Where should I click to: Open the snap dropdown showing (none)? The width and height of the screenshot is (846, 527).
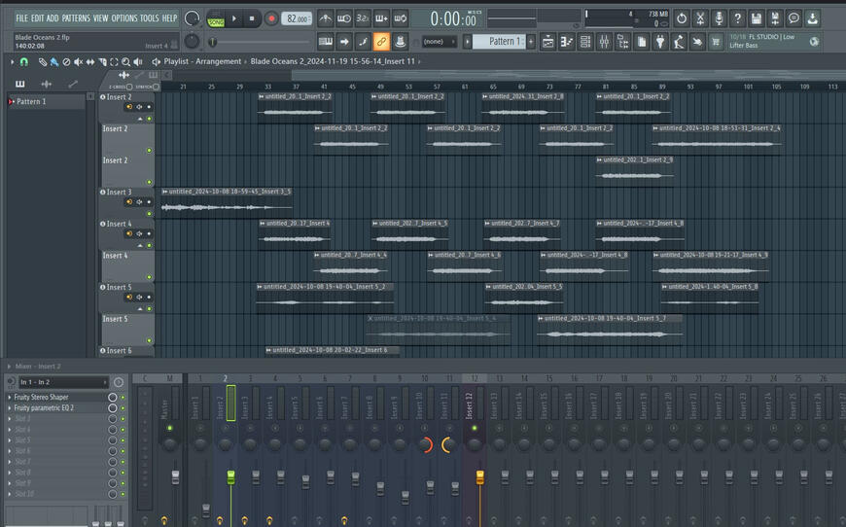[439, 42]
